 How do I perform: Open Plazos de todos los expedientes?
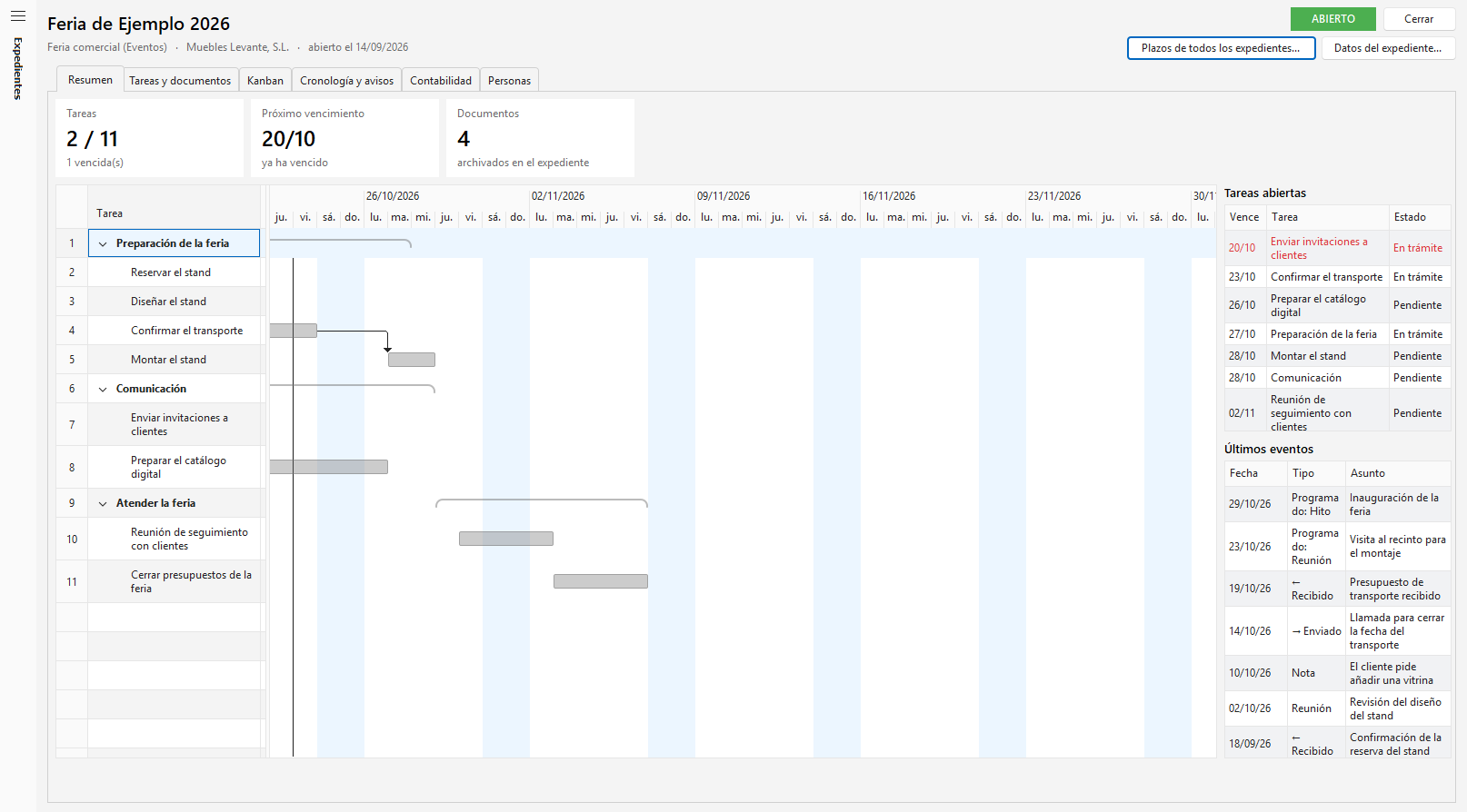pyautogui.click(x=1221, y=48)
